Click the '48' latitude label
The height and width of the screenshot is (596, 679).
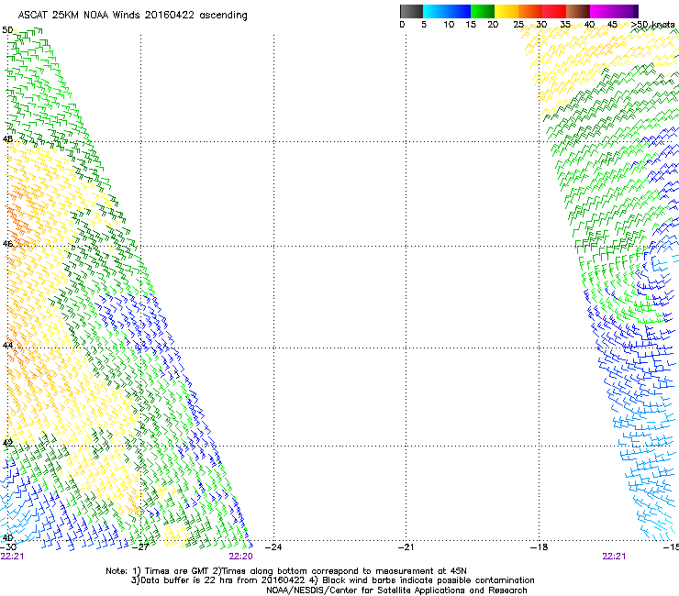point(7,139)
